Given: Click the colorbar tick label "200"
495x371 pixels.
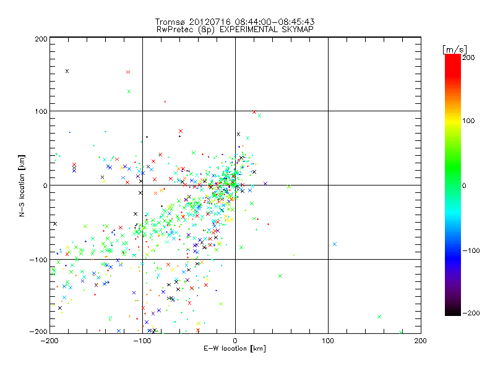Looking at the screenshot, I should (468, 58).
